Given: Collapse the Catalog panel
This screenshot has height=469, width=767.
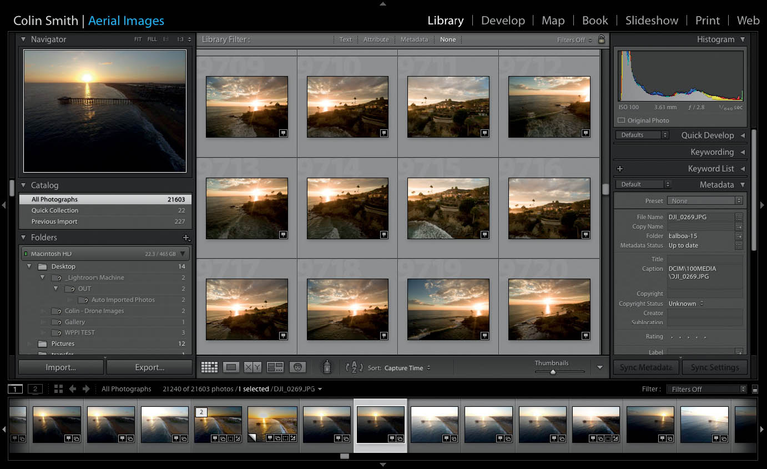Looking at the screenshot, I should click(23, 185).
